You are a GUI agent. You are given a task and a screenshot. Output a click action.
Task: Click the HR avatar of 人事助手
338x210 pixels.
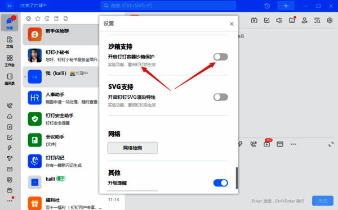pos(35,98)
